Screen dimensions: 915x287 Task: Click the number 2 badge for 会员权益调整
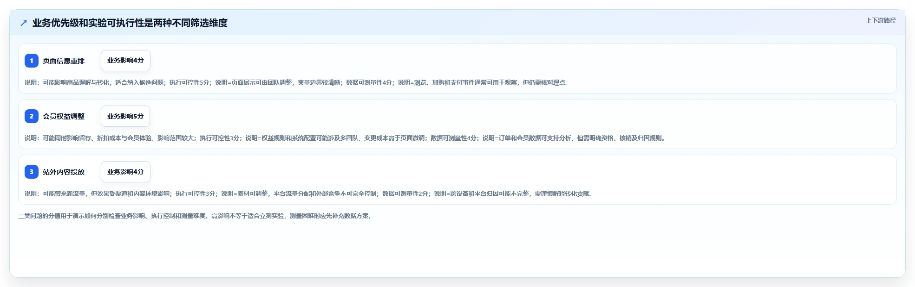tap(32, 116)
